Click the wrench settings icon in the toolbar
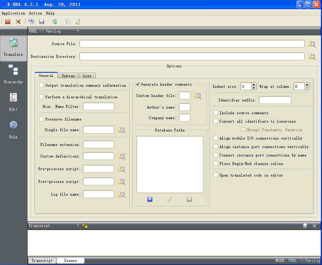Viewport: 322px width, 265px height. click(x=18, y=21)
